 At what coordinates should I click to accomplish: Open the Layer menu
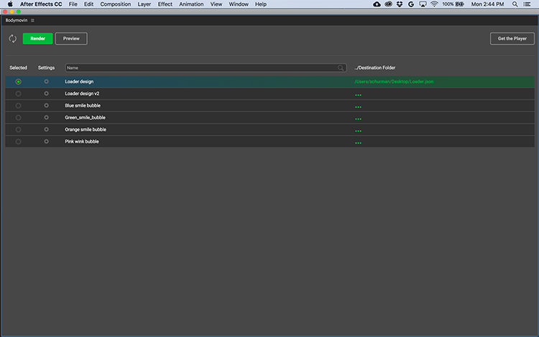click(x=144, y=4)
